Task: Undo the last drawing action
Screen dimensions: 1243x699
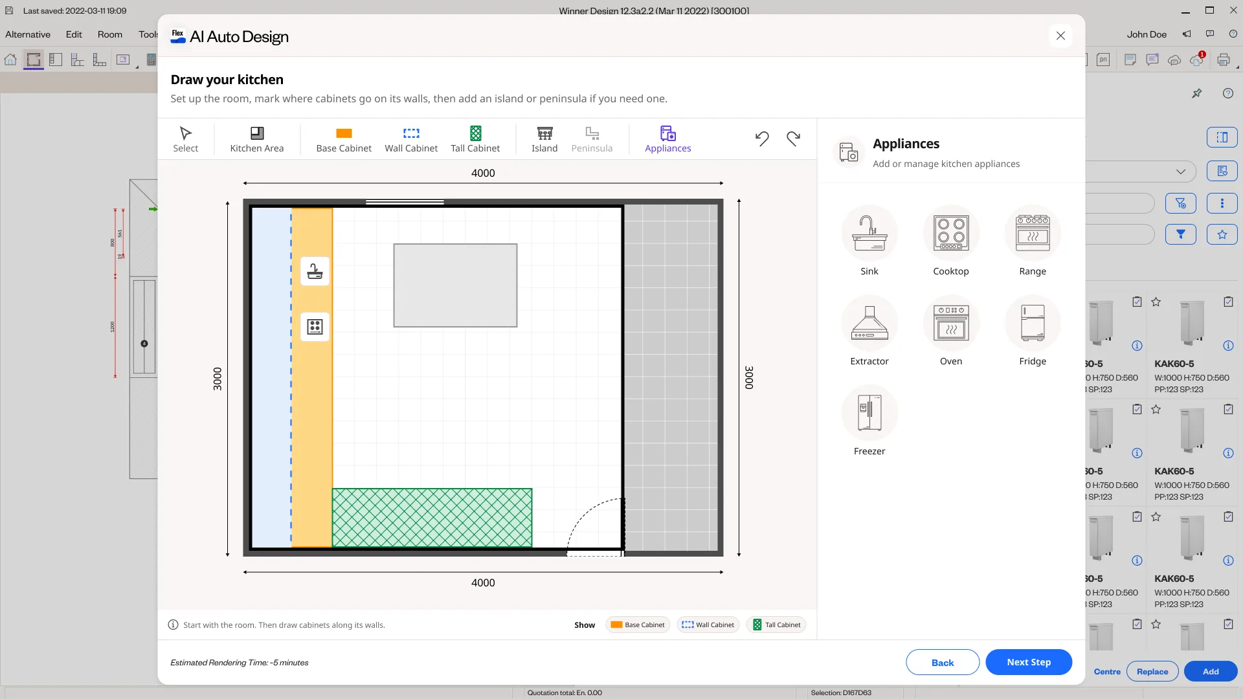Action: click(762, 138)
